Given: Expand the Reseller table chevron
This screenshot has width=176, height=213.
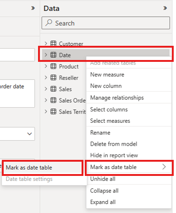Looking at the screenshot, I should (x=46, y=77).
